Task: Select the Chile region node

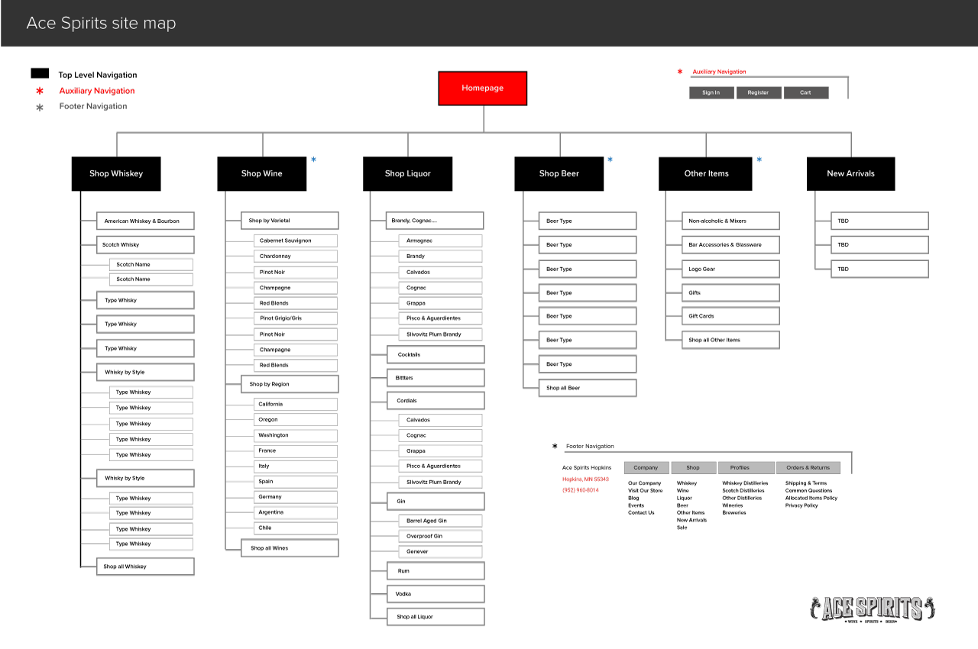Action: (x=296, y=528)
